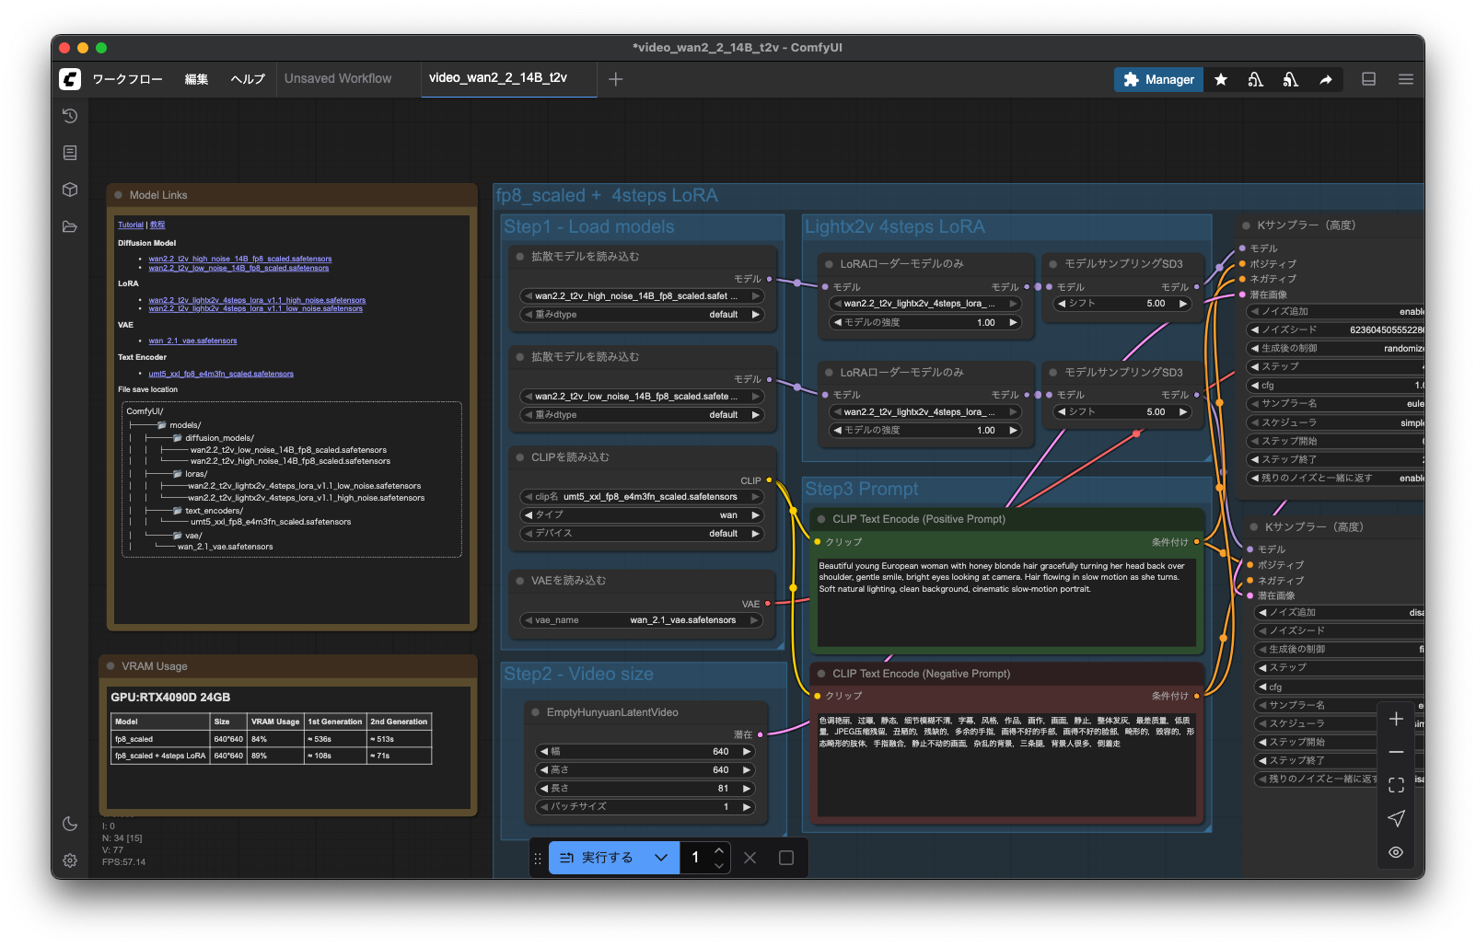
Task: Open the queue history sidebar panel
Action: pos(70,116)
